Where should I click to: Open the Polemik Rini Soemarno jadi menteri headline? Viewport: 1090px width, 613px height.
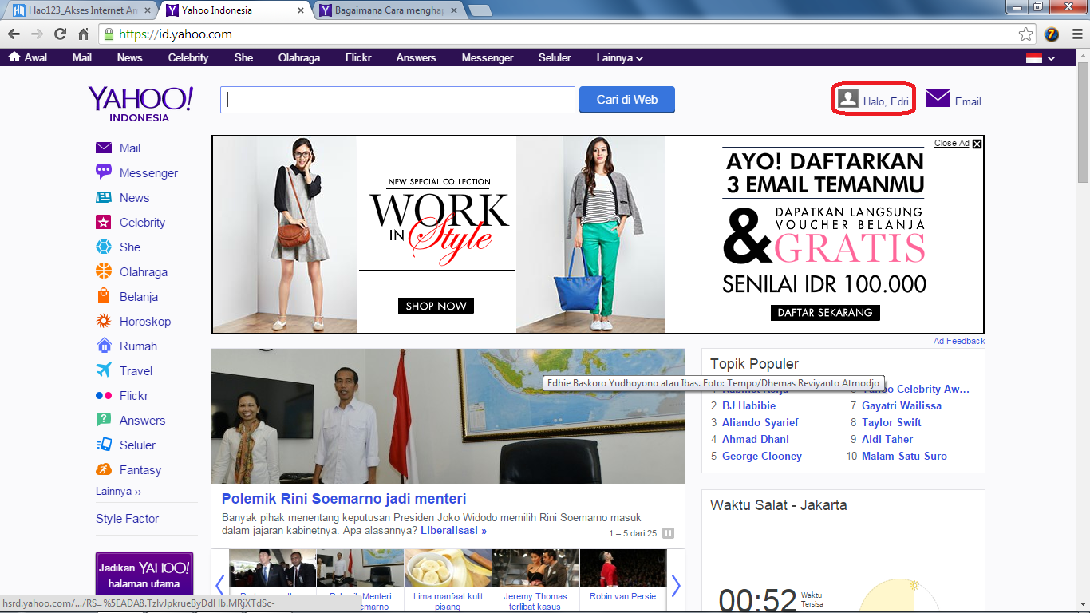344,499
